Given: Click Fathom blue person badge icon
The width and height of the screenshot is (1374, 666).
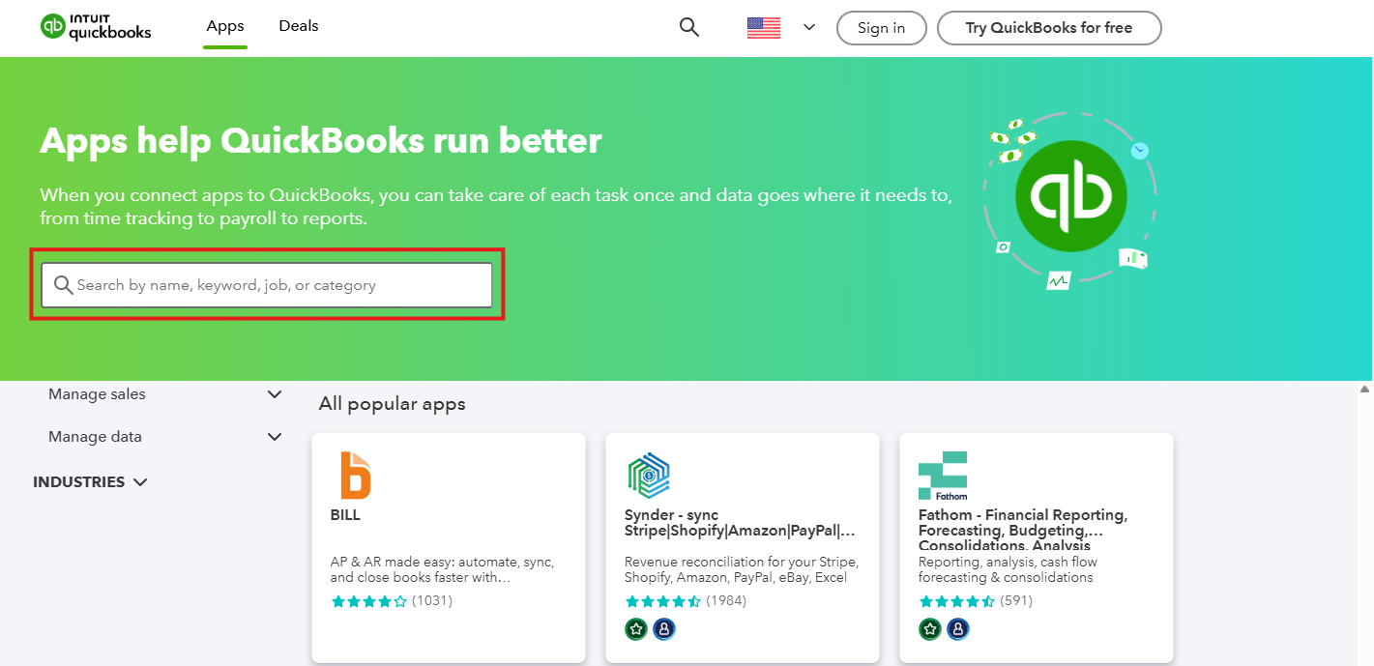Looking at the screenshot, I should 958,629.
